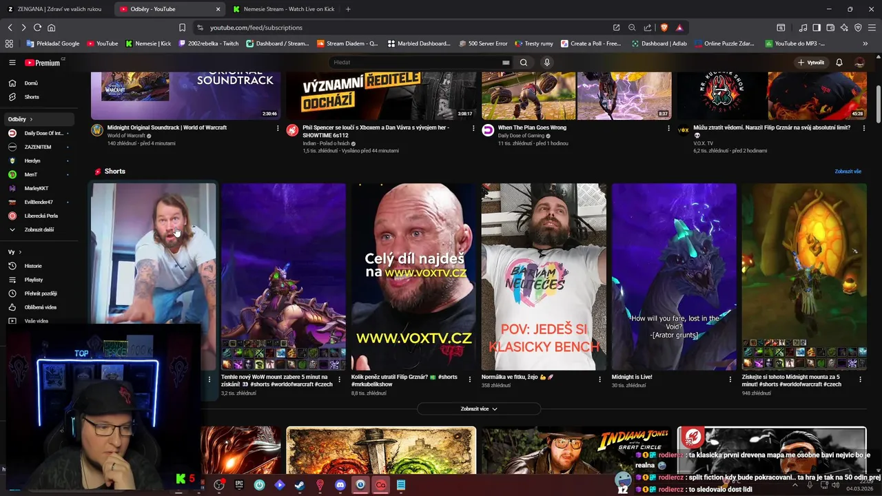Screen dimensions: 882x496
Task: Click the zoom-out magnifier in the address bar
Action: [x=632, y=28]
